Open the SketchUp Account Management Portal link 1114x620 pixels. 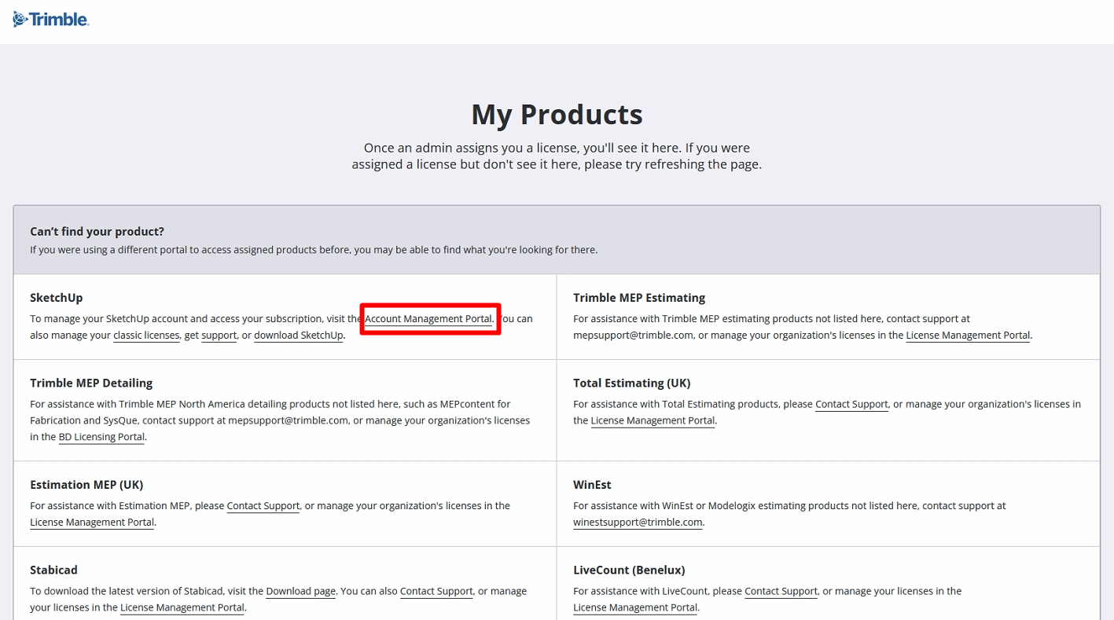(x=428, y=319)
